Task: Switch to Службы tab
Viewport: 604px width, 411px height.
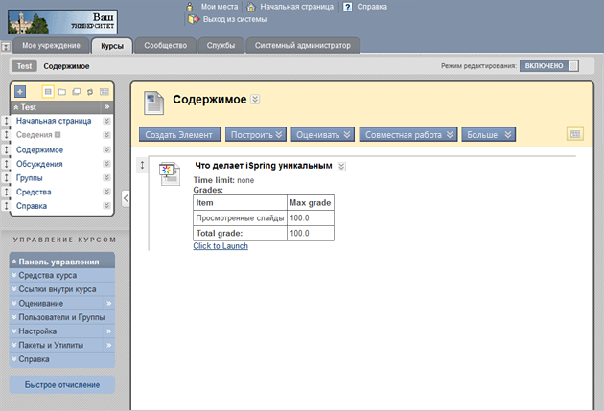Action: coord(221,45)
